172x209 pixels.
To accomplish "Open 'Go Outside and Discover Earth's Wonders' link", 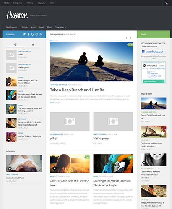I will click(x=151, y=145).
